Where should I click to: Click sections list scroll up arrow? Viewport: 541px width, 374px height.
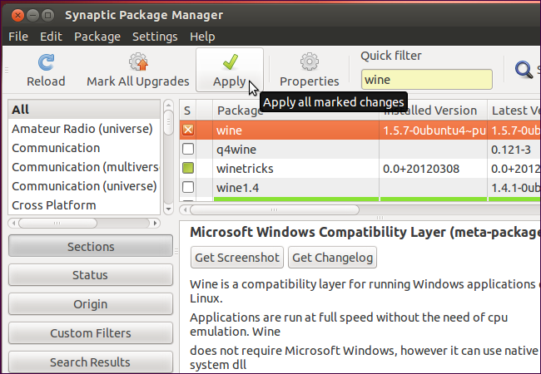(168, 105)
